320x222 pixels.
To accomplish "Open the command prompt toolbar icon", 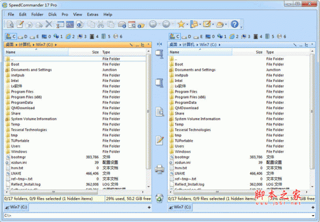I will pos(70,24).
